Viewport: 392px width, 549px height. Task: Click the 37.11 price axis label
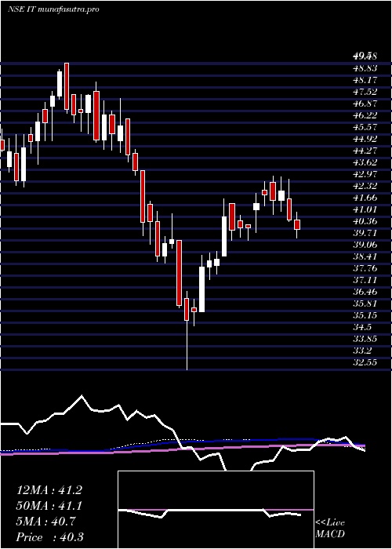365,280
